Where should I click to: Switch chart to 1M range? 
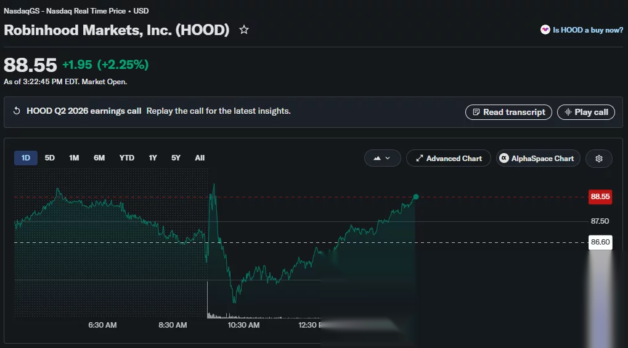click(x=74, y=158)
